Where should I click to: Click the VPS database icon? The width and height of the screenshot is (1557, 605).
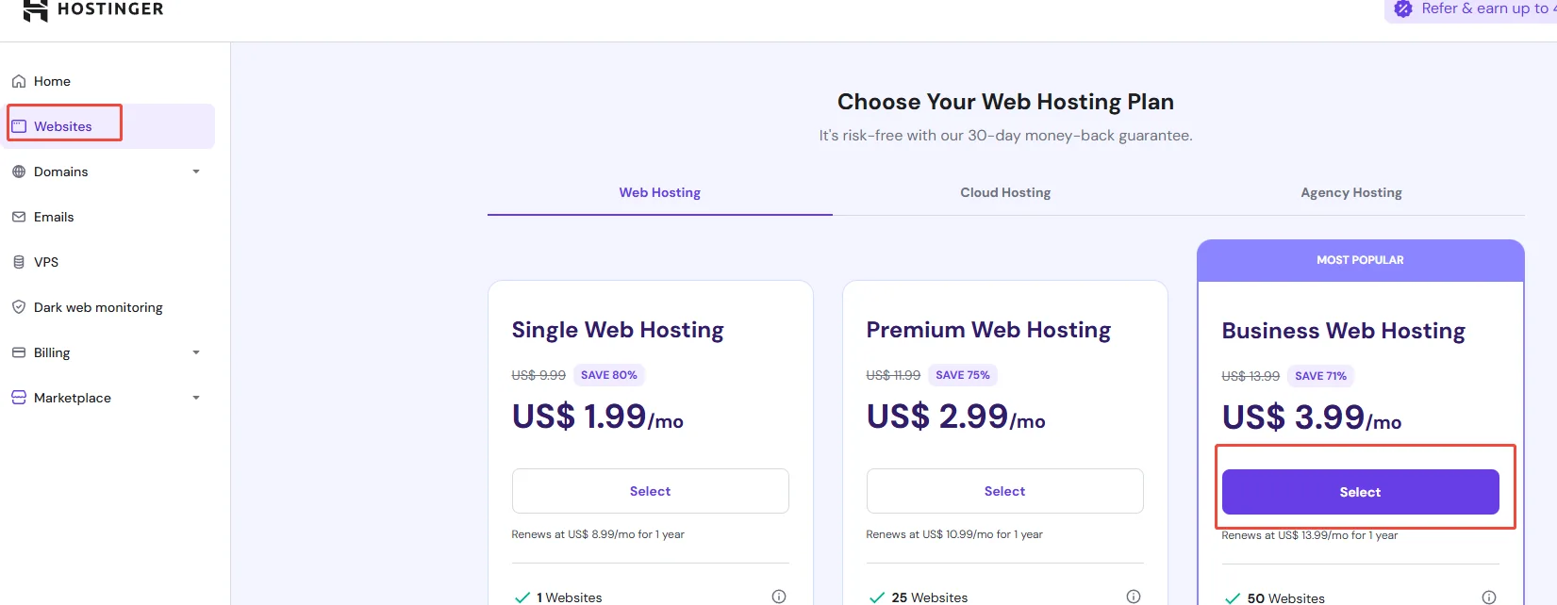pyautogui.click(x=19, y=262)
